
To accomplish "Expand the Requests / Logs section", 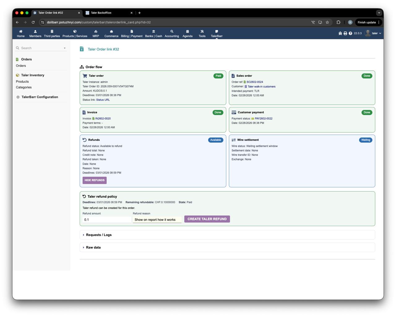I will click(x=99, y=235).
